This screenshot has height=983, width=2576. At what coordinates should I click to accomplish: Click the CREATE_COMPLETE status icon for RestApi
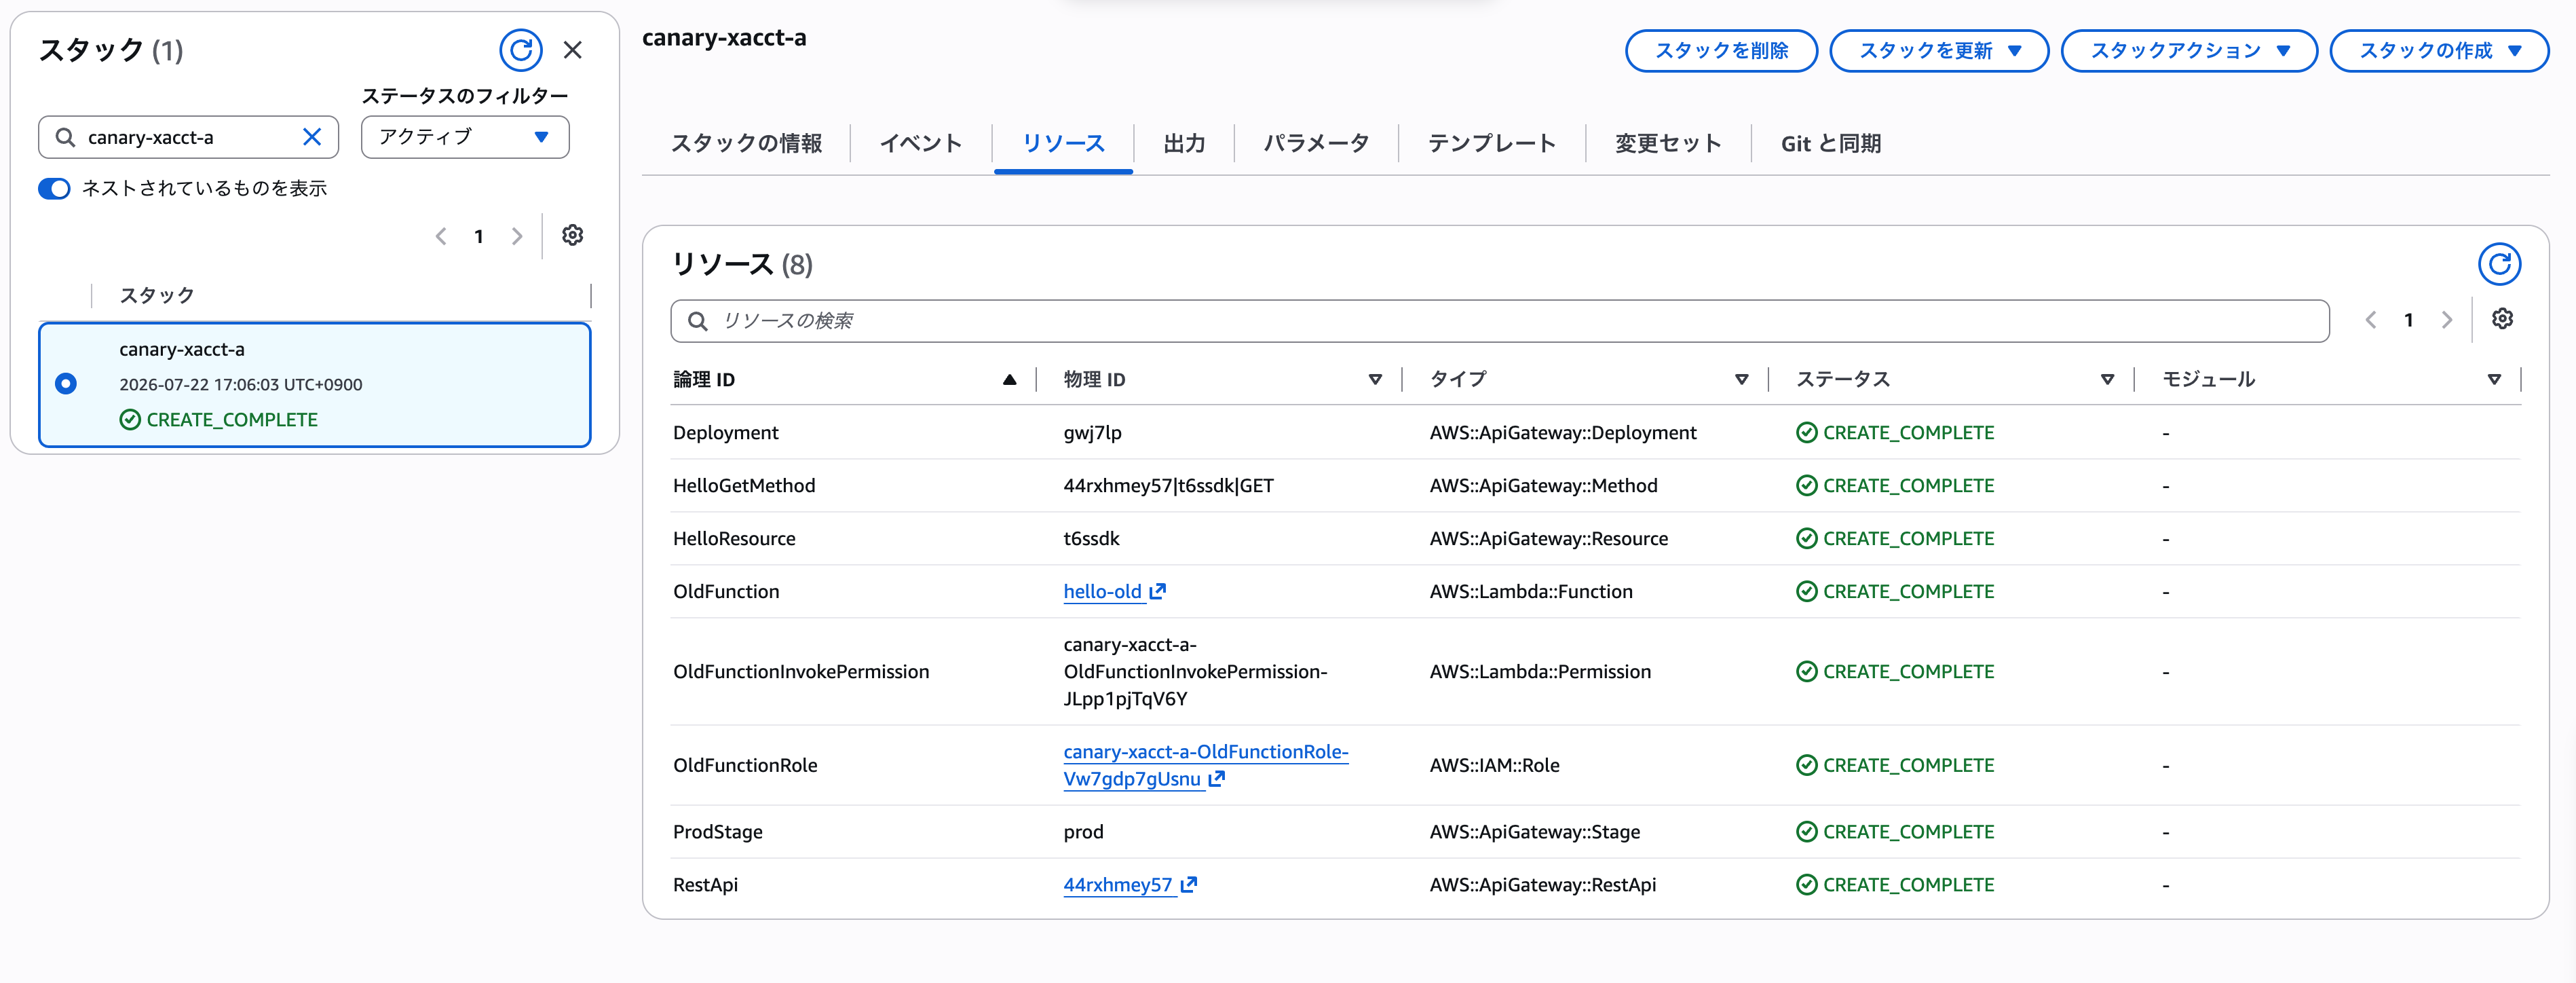point(1806,885)
